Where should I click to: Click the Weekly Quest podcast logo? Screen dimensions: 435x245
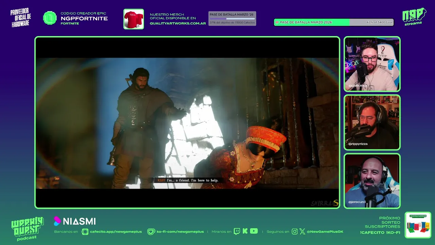point(27,229)
